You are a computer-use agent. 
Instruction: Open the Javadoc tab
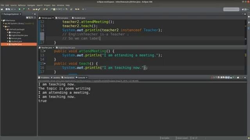click(55, 78)
